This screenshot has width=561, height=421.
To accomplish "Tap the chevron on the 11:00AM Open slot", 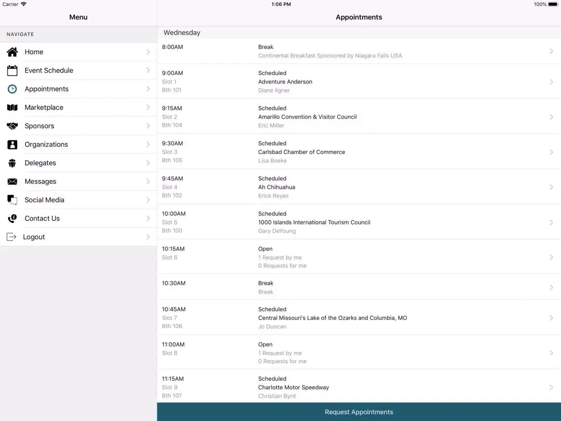I will [x=551, y=353].
